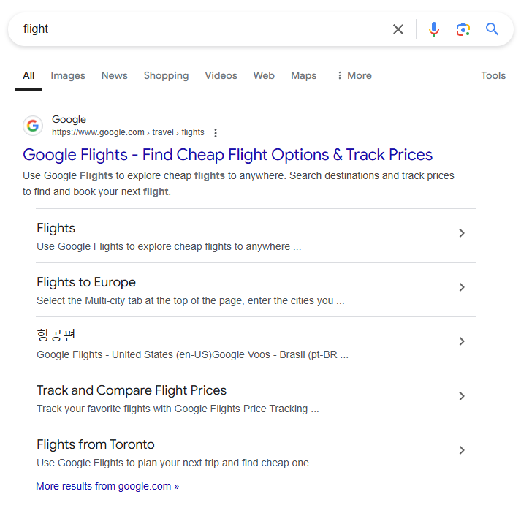Switch to the Images tab

click(x=68, y=75)
